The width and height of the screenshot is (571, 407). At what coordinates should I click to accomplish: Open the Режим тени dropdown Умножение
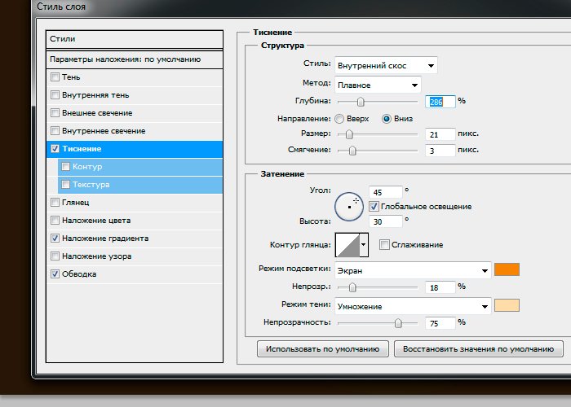[x=412, y=306]
